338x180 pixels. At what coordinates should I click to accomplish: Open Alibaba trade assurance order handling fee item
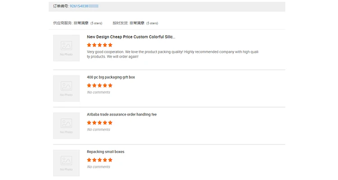pyautogui.click(x=122, y=114)
